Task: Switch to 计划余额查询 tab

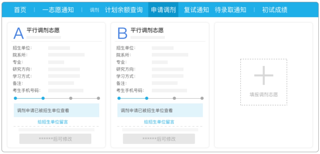Action: click(x=124, y=10)
